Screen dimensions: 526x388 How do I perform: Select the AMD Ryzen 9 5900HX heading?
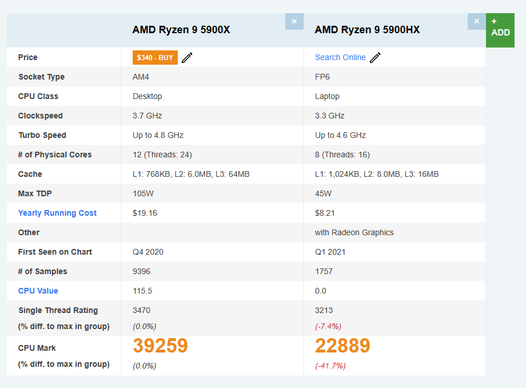coord(367,30)
